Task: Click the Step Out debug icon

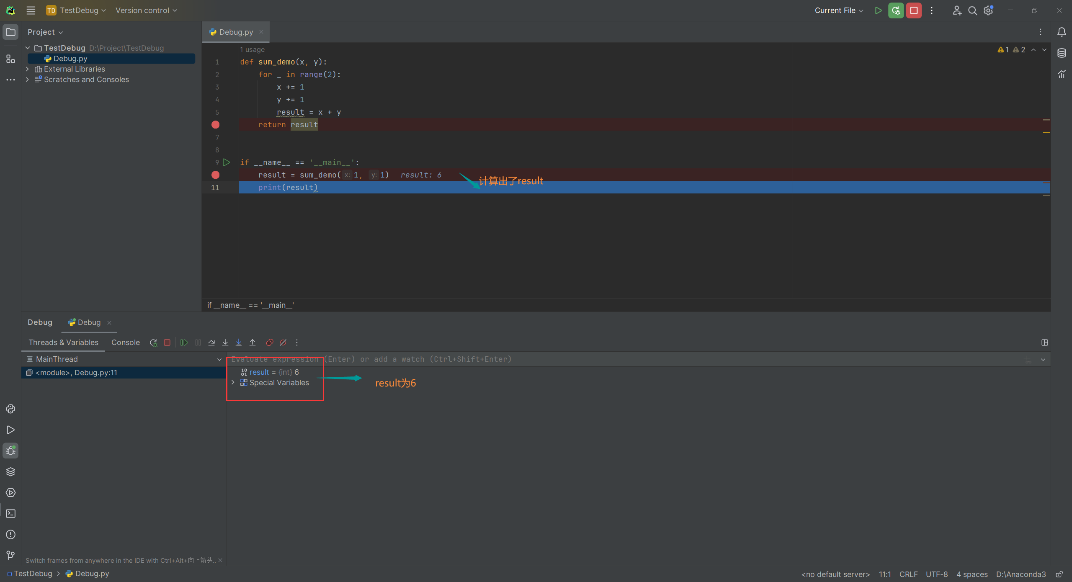Action: coord(253,343)
